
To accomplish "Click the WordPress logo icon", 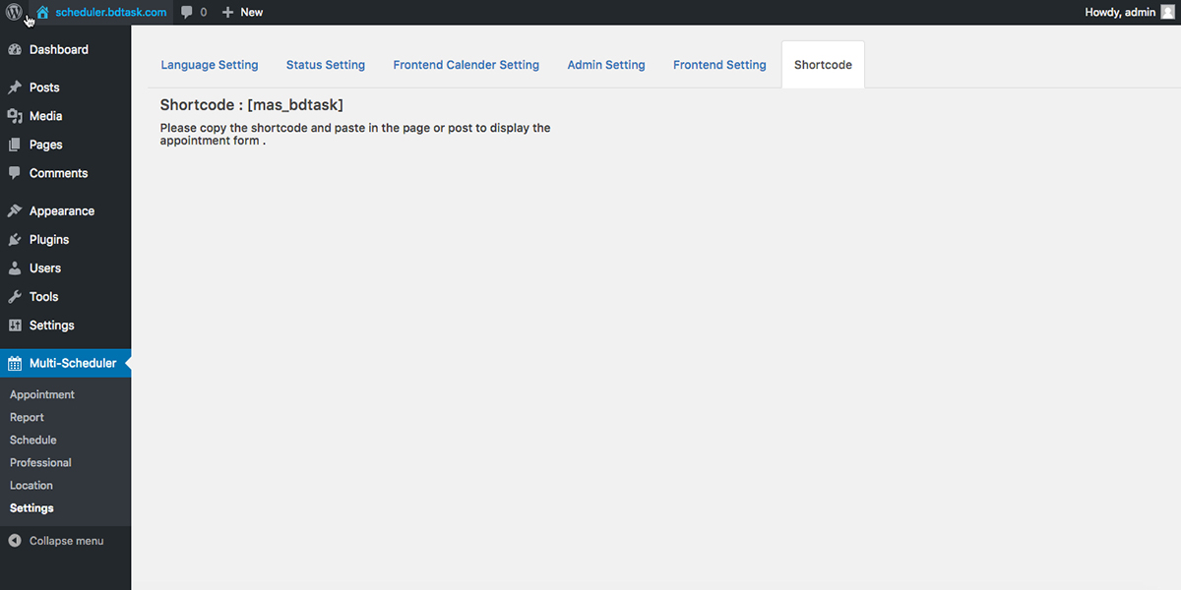I will click(x=15, y=13).
